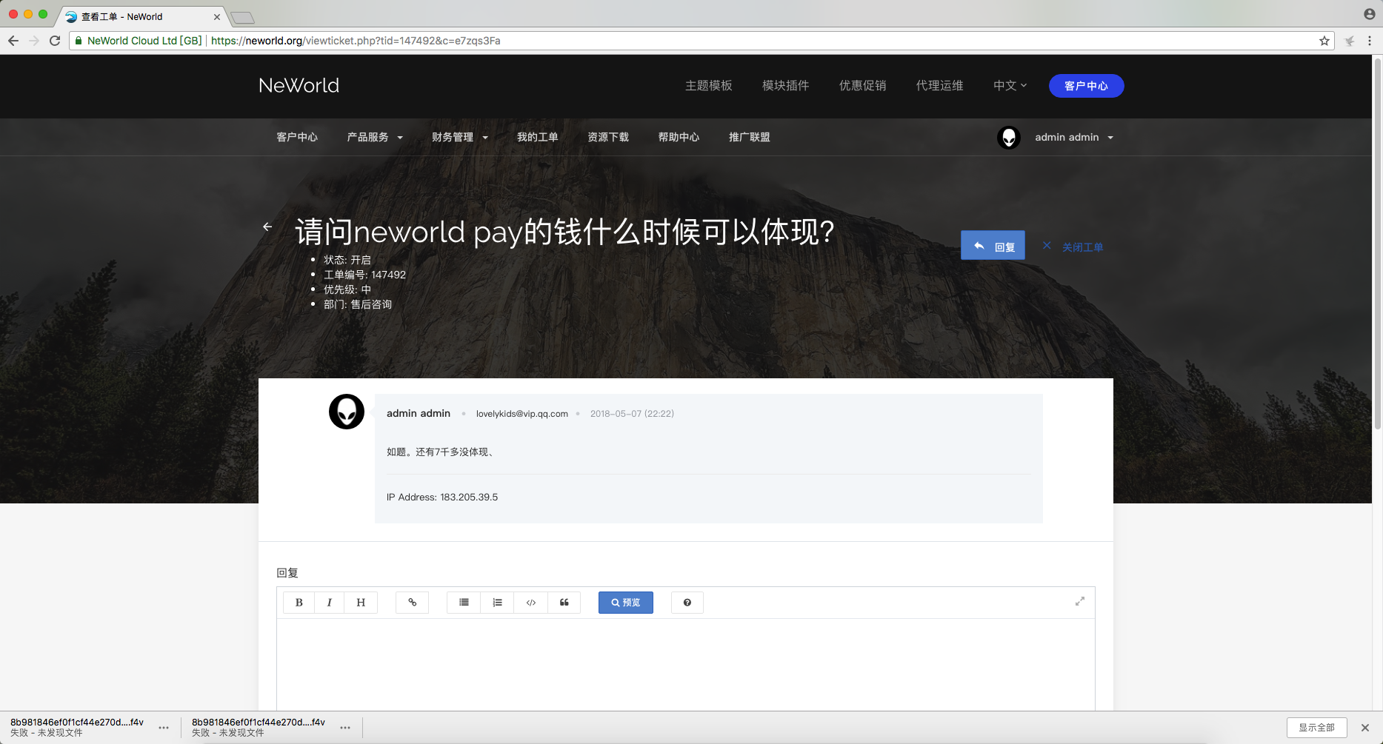This screenshot has height=744, width=1383.
Task: Click the 部门: 售后咨询 line
Action: pyautogui.click(x=358, y=304)
